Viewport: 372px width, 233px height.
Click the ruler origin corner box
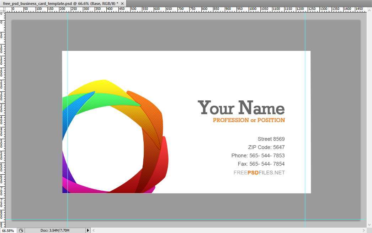[2, 10]
